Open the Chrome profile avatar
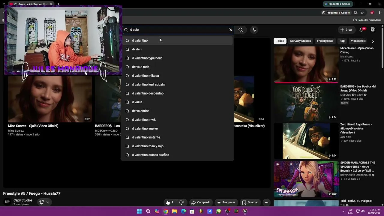 [x=372, y=13]
